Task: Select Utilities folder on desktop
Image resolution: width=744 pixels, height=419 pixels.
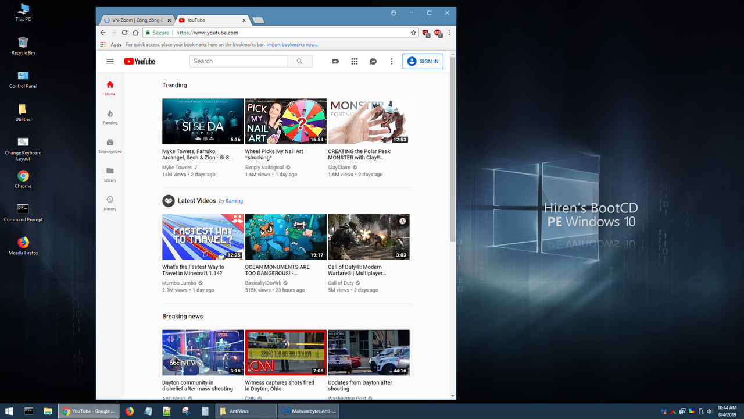Action: 23,112
